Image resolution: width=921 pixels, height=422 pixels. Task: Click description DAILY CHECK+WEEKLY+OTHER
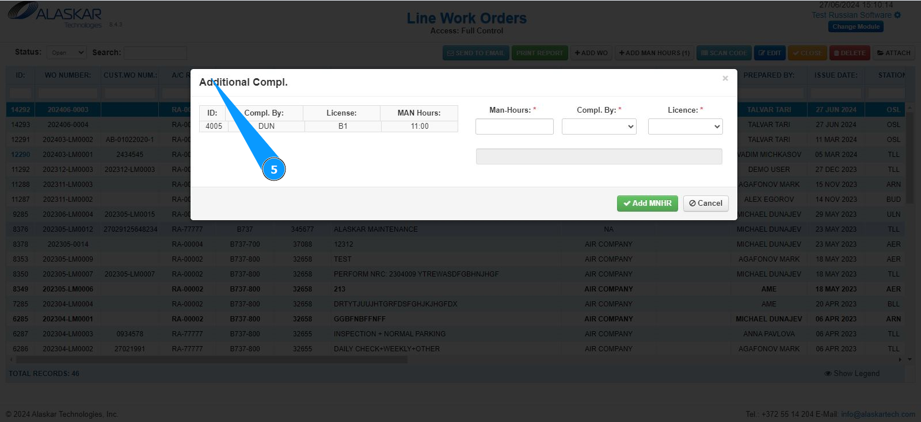pyautogui.click(x=387, y=349)
